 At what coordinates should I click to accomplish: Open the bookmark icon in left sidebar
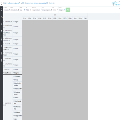tap(1, 10)
